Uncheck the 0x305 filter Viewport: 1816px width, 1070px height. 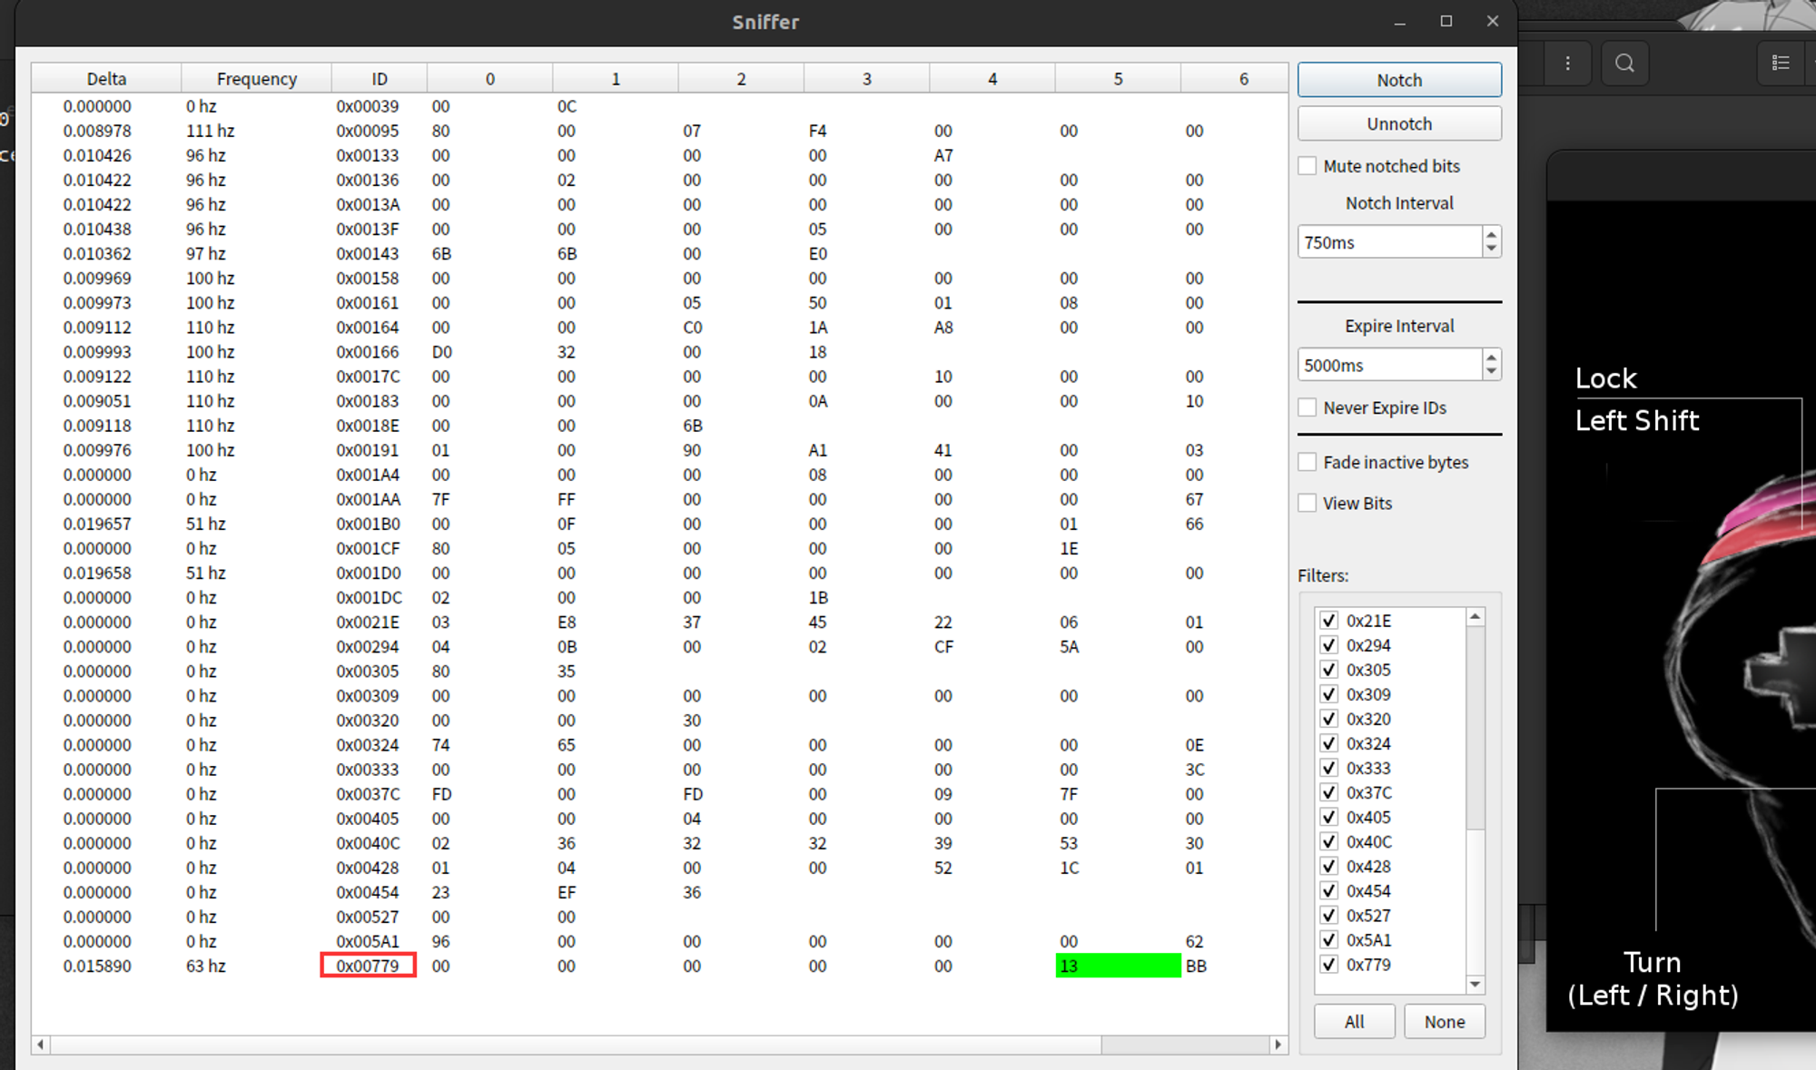(x=1329, y=670)
